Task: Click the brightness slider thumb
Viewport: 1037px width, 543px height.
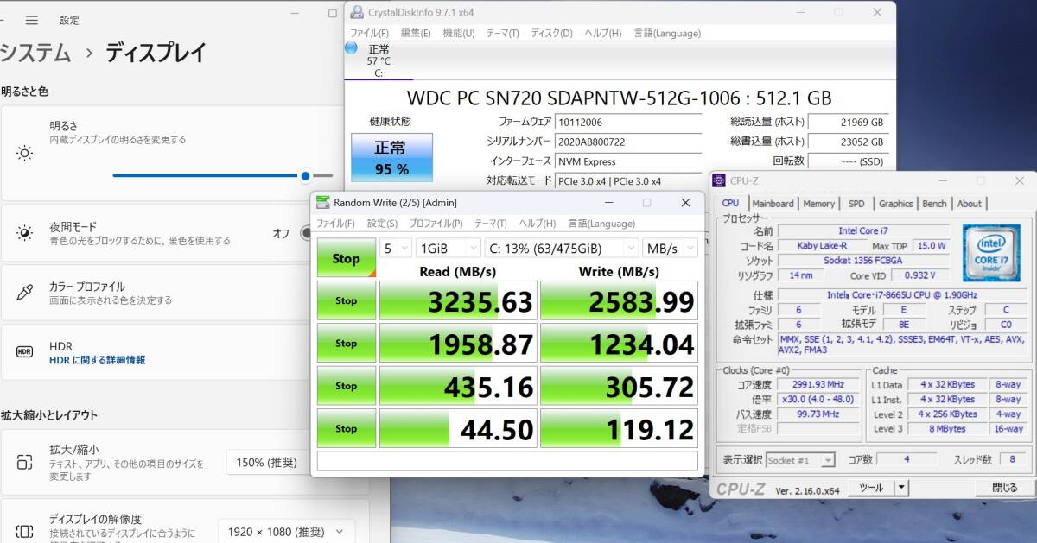Action: click(305, 175)
